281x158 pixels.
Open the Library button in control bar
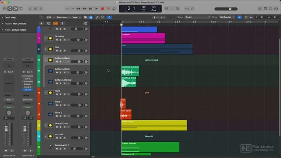[x=4, y=9]
